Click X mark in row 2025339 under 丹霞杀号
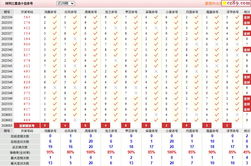 click(197, 44)
